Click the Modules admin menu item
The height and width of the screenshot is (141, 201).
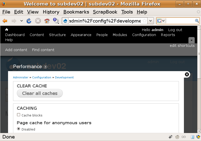pyautogui.click(x=120, y=35)
